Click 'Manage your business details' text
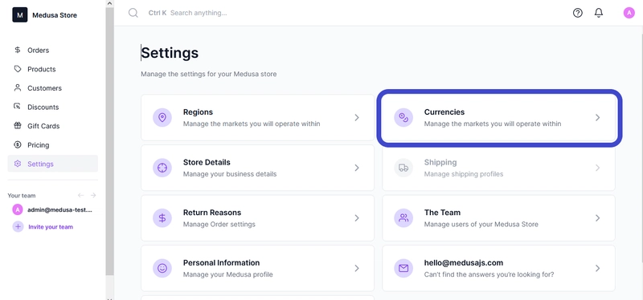 230,174
